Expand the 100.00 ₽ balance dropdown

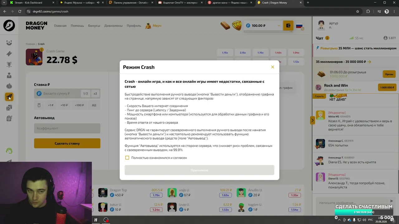coord(263,26)
